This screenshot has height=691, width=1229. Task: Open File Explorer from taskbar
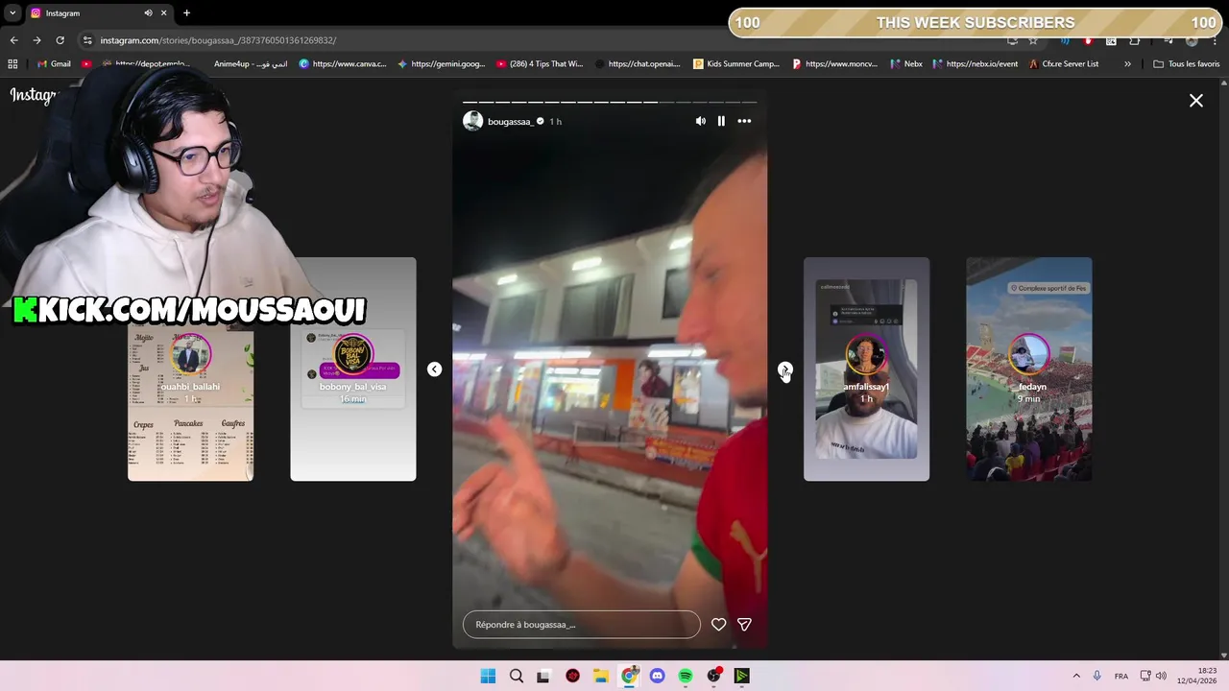point(600,676)
